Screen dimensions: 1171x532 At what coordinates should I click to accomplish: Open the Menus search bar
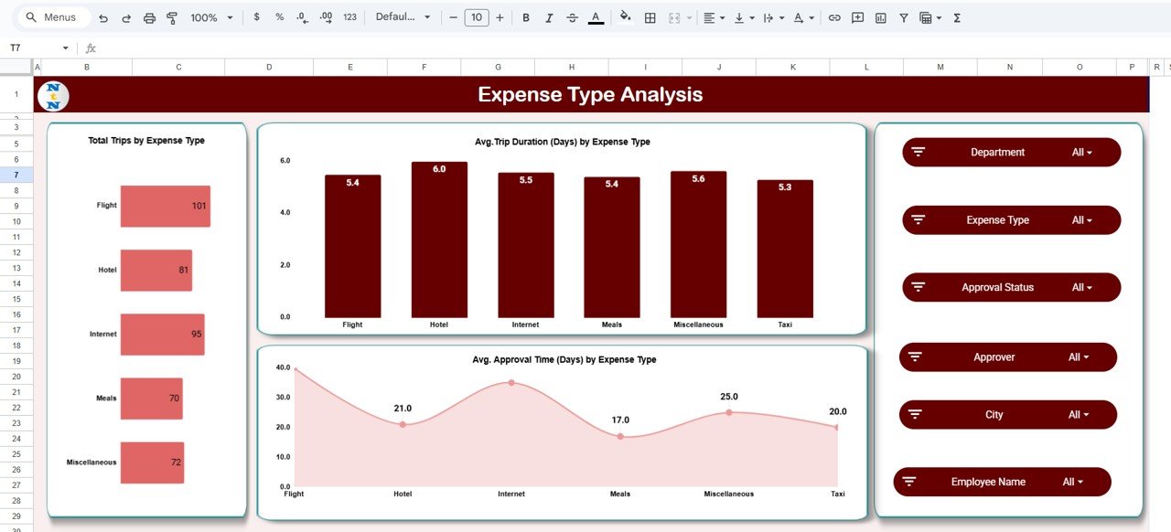pyautogui.click(x=50, y=16)
